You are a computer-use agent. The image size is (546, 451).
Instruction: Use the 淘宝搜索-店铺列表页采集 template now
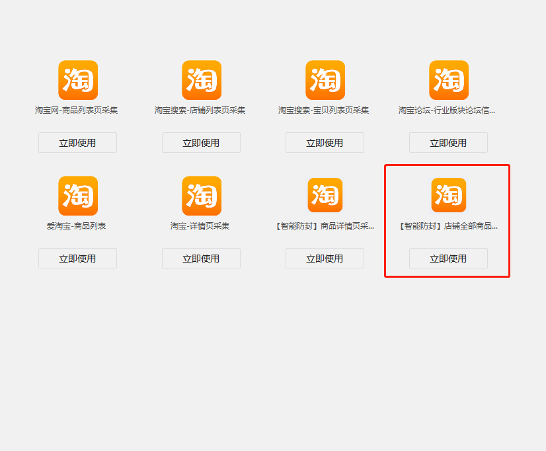(201, 142)
